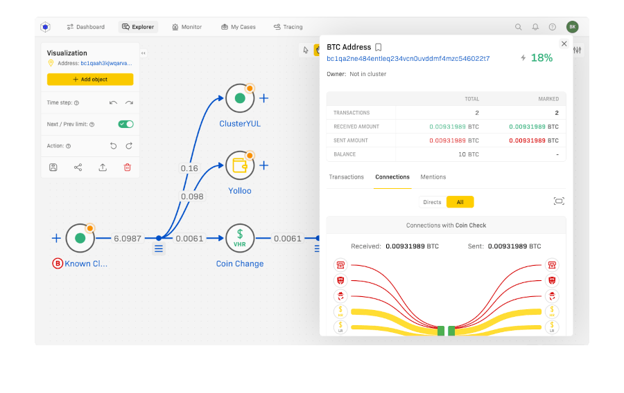Click the save visualization icon
This screenshot has height=393, width=624.
click(53, 167)
